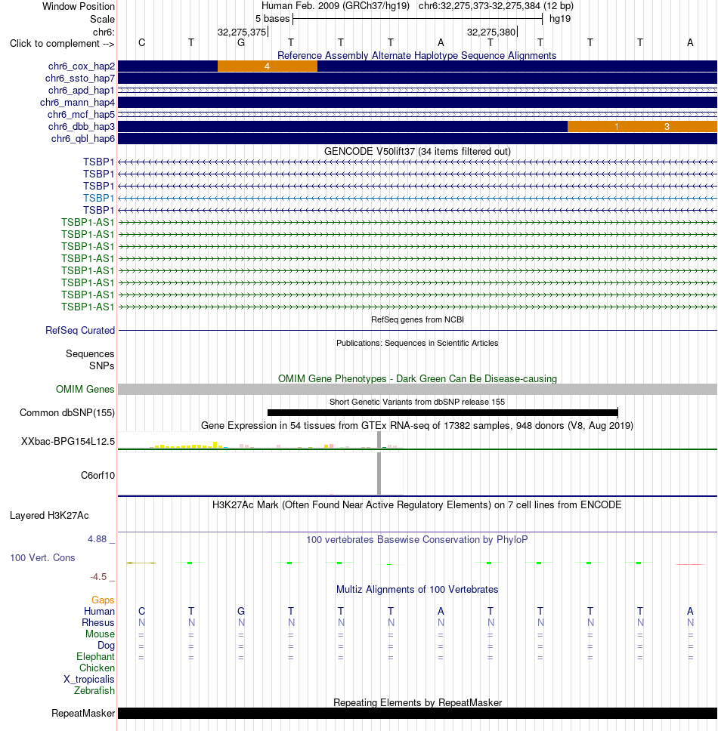Click the 100 Vert. Cons label

pos(42,558)
